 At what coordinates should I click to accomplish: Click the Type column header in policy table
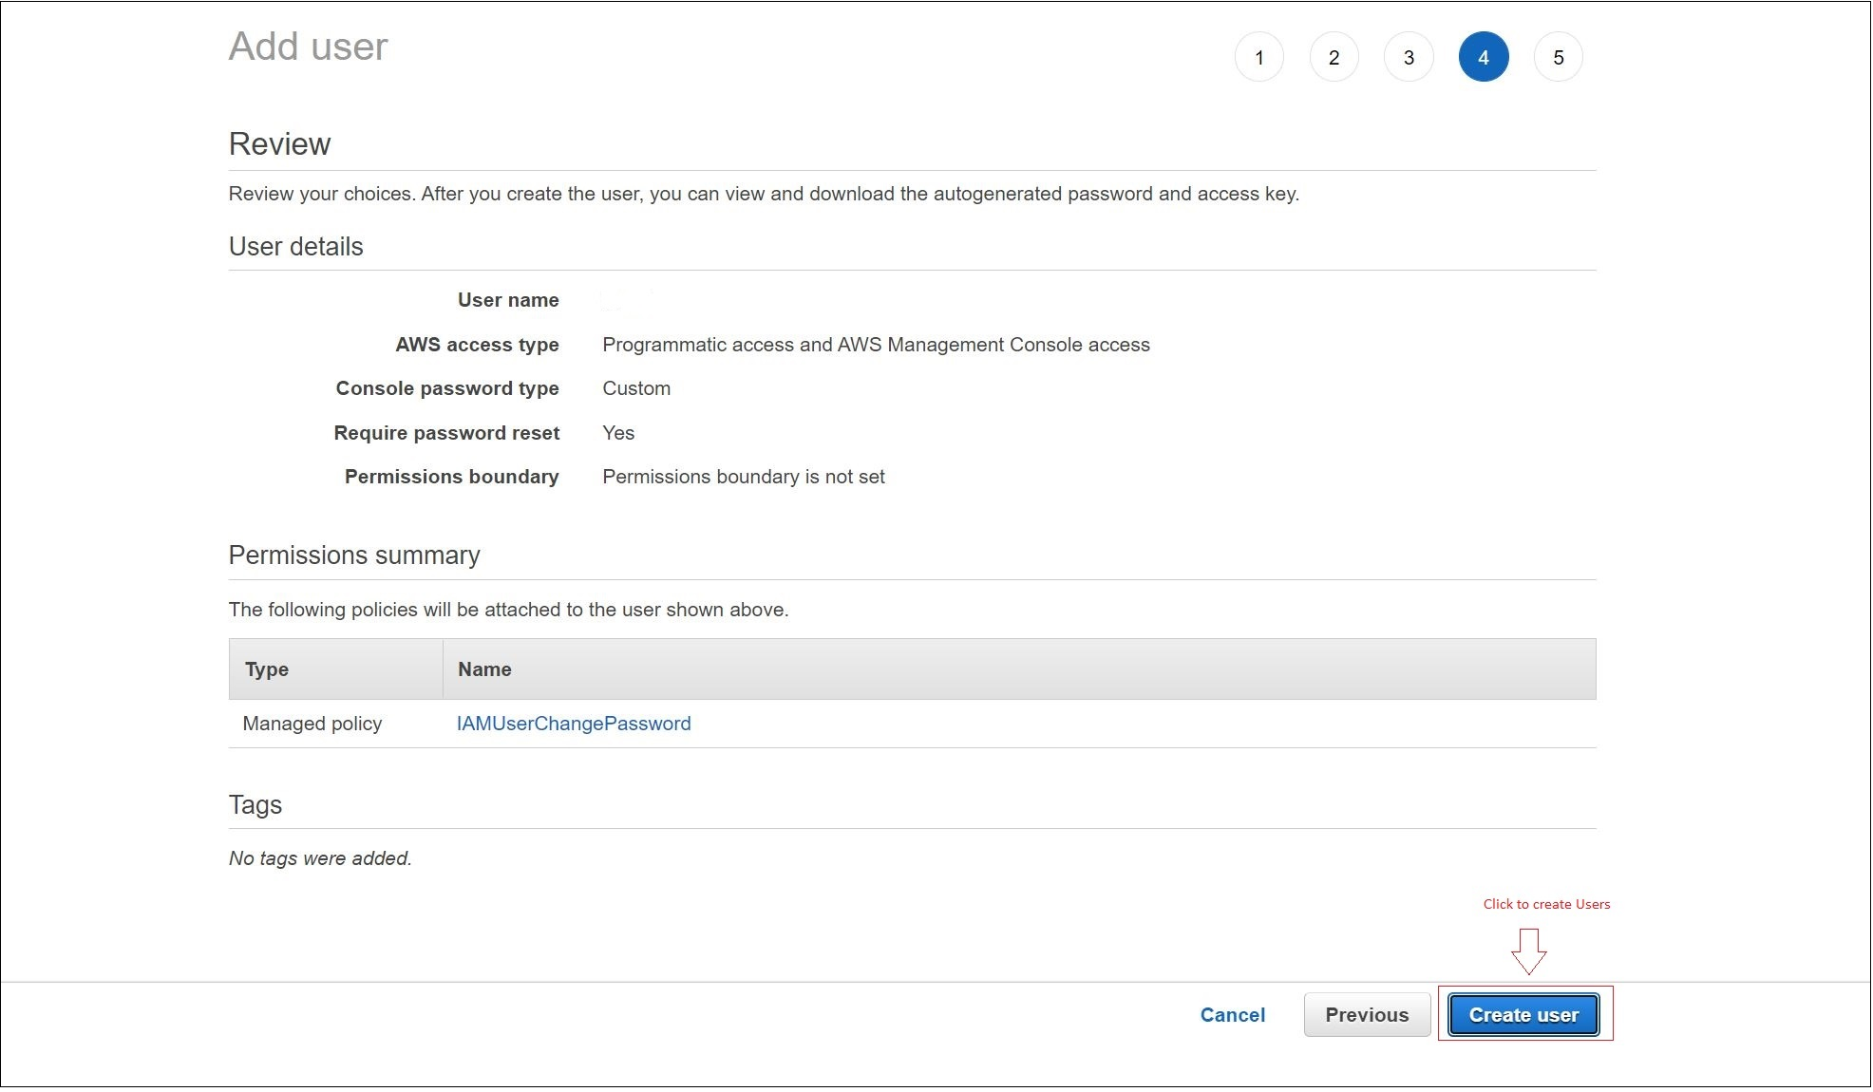[x=266, y=668]
